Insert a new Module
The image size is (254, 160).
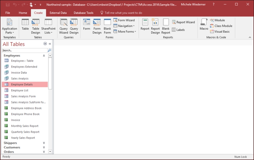pyautogui.click(x=217, y=20)
